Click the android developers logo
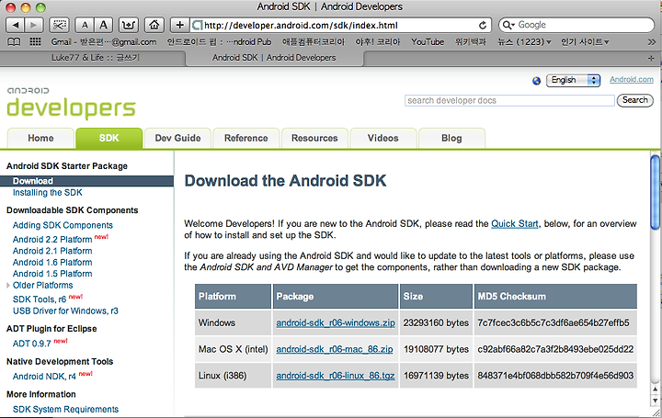The height and width of the screenshot is (418, 662). 71,103
